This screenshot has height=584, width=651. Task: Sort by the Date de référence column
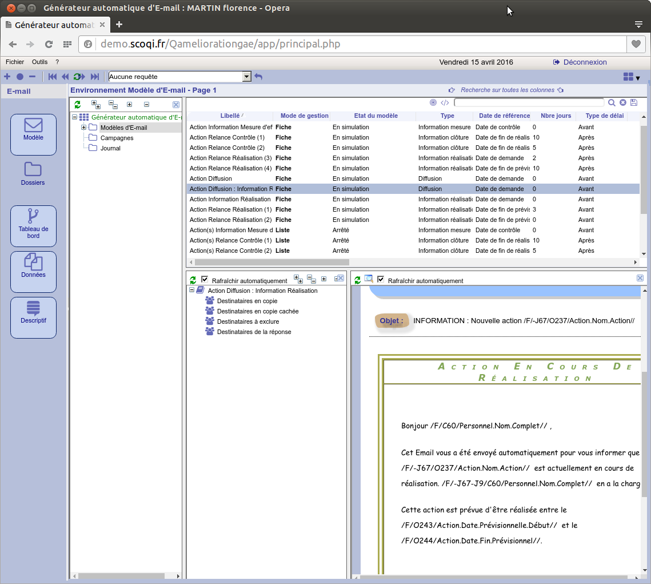tap(504, 116)
